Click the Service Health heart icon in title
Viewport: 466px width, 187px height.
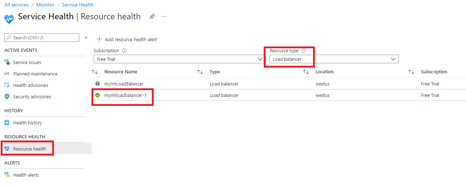click(9, 19)
